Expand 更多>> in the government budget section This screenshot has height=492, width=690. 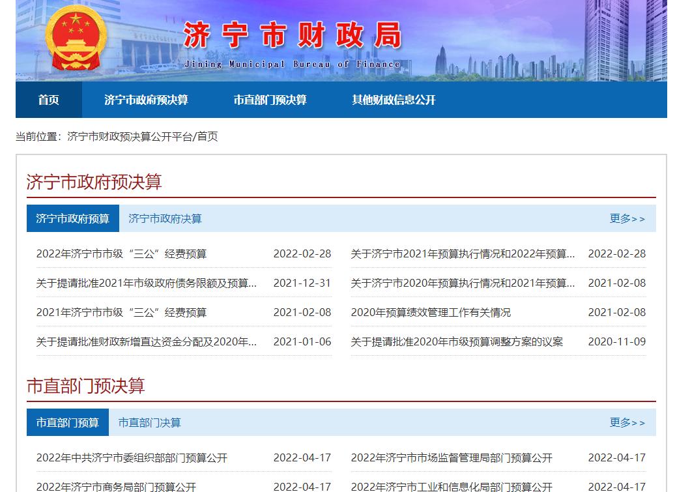coord(627,219)
